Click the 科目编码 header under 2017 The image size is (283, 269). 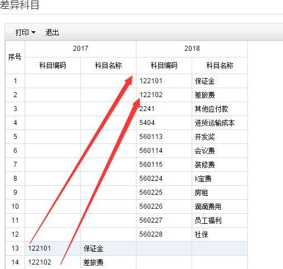[x=52, y=65]
